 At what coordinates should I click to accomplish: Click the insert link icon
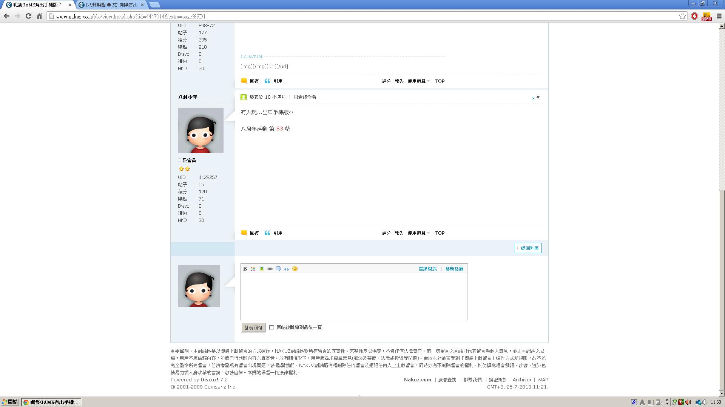click(x=270, y=269)
